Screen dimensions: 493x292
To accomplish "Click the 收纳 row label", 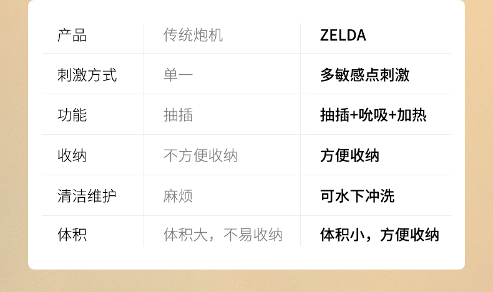I will [x=72, y=155].
